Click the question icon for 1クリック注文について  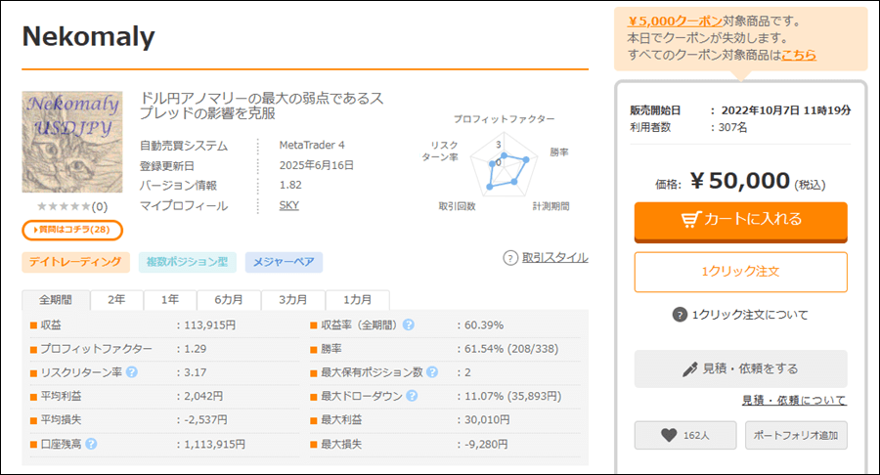tap(680, 315)
